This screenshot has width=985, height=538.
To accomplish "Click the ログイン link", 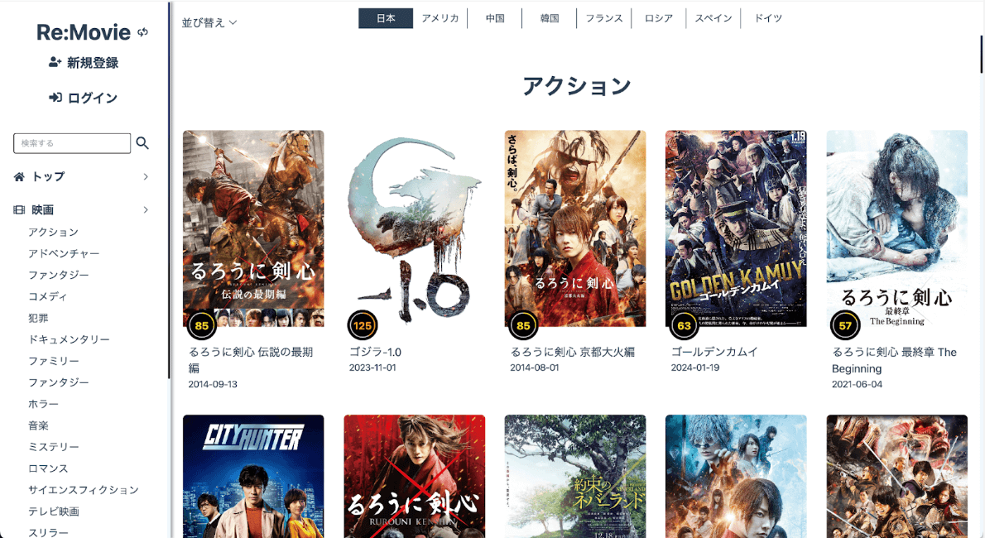I will 93,98.
